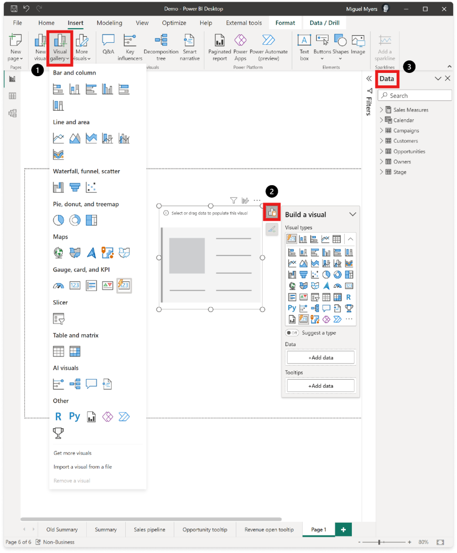457x553 pixels.
Task: Click the Build a visual on-object button
Action: [271, 212]
